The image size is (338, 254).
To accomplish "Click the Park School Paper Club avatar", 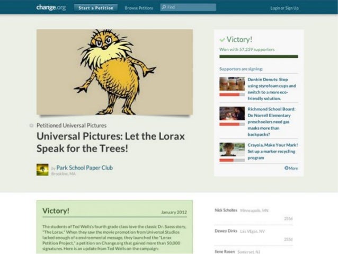I will [x=42, y=170].
